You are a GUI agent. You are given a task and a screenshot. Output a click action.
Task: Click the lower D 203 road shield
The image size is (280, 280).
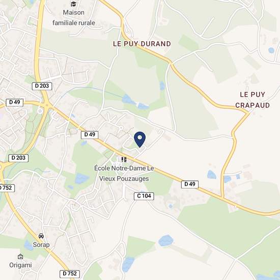(x=18, y=158)
